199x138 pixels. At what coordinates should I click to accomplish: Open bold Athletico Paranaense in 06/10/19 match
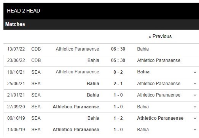tap(160, 118)
